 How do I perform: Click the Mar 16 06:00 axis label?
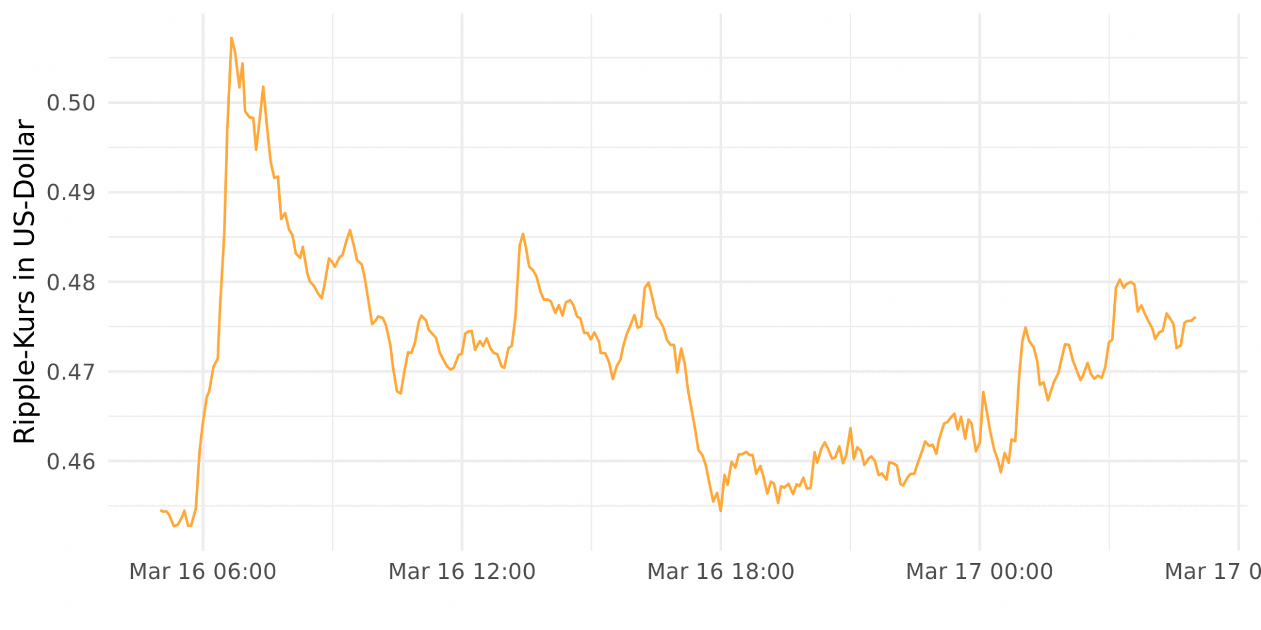tap(203, 572)
